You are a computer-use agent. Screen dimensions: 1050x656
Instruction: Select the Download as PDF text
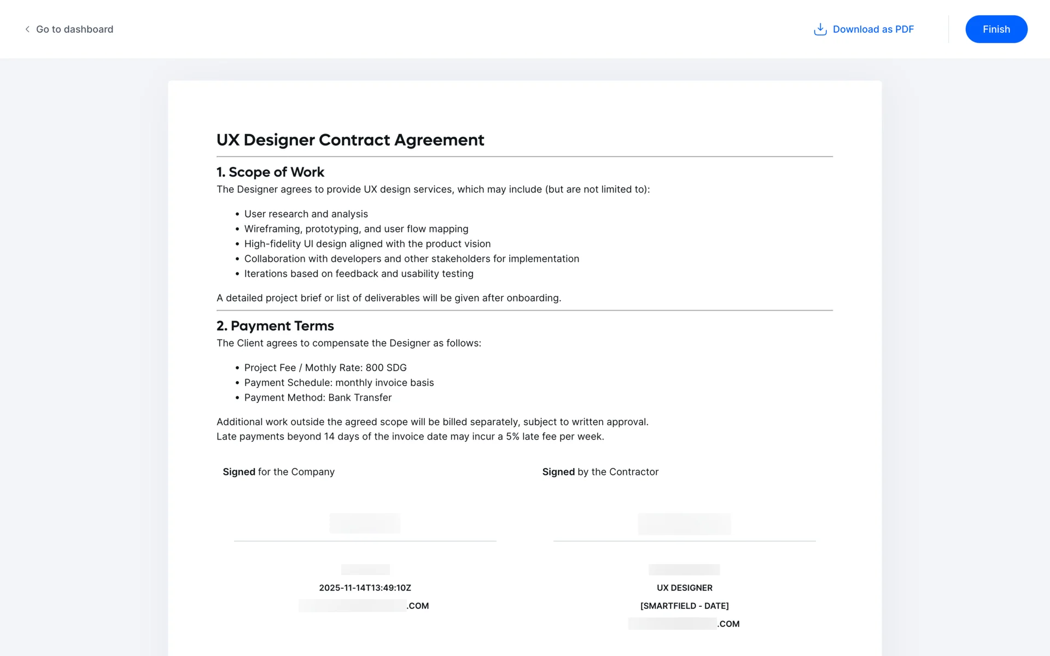point(873,30)
